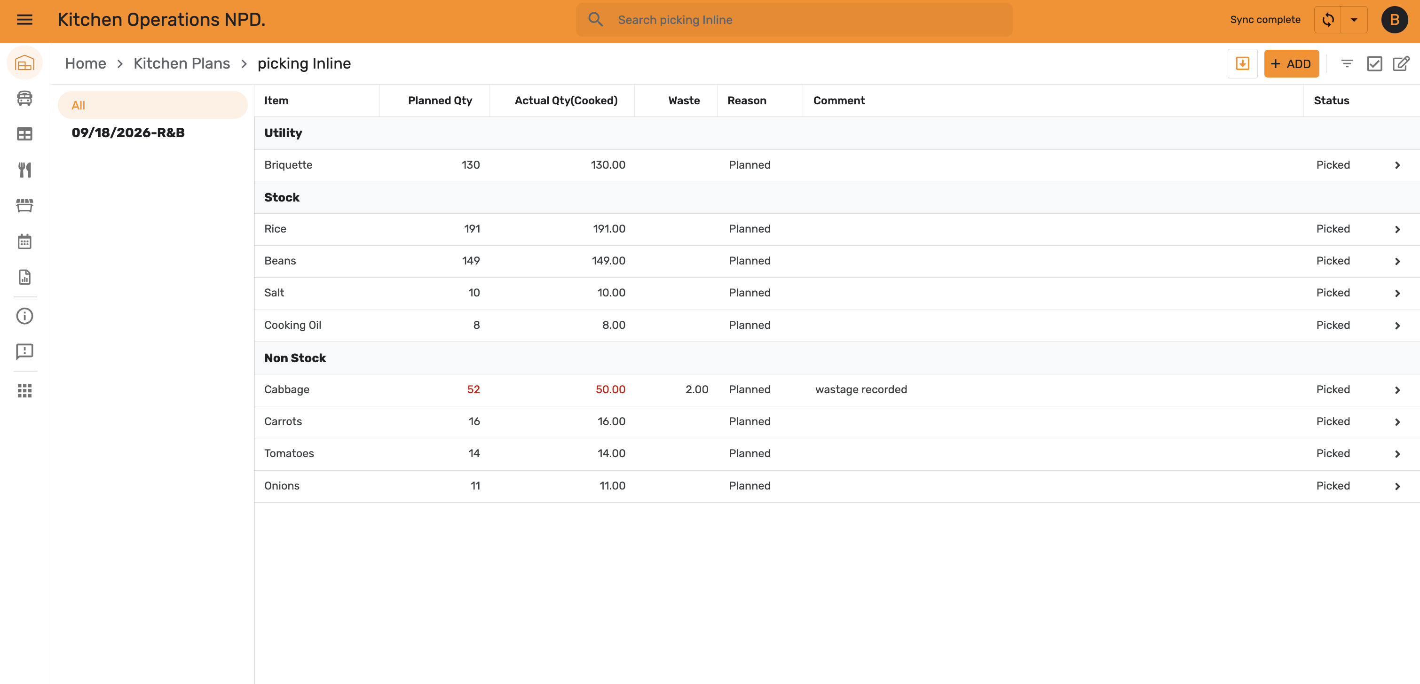This screenshot has height=684, width=1420.
Task: Expand the Briquette row chevron
Action: tap(1397, 165)
